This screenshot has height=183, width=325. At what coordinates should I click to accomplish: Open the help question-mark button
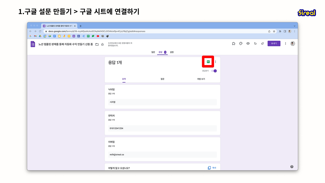pos(292,167)
